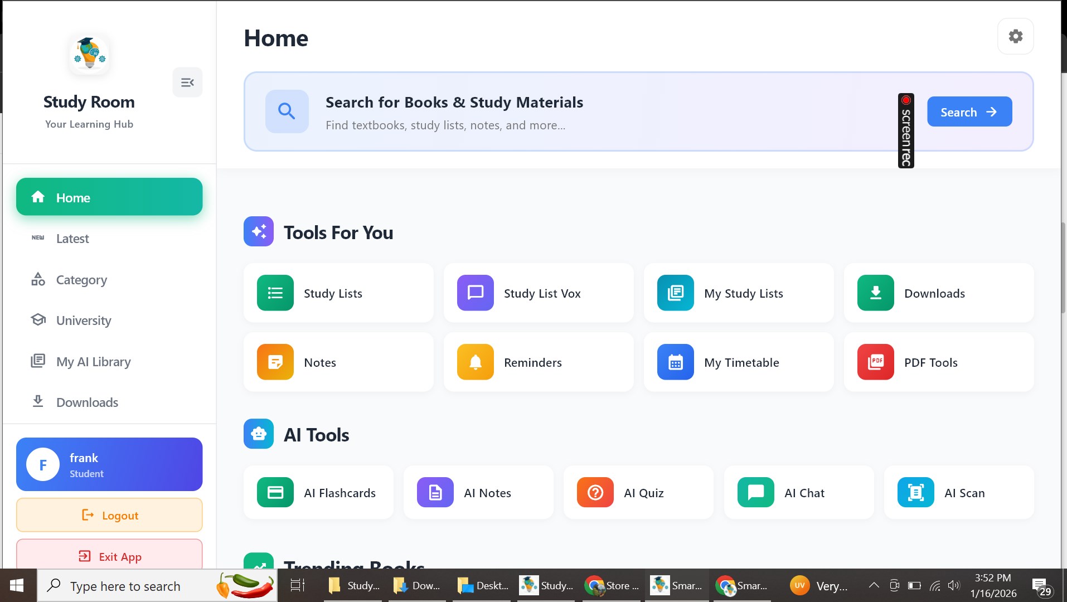The image size is (1067, 602).
Task: Click the Home house icon in sidebar
Action: pyautogui.click(x=38, y=197)
